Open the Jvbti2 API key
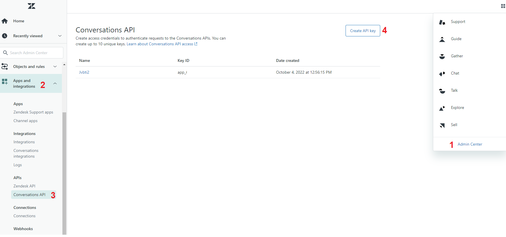 [x=84, y=72]
